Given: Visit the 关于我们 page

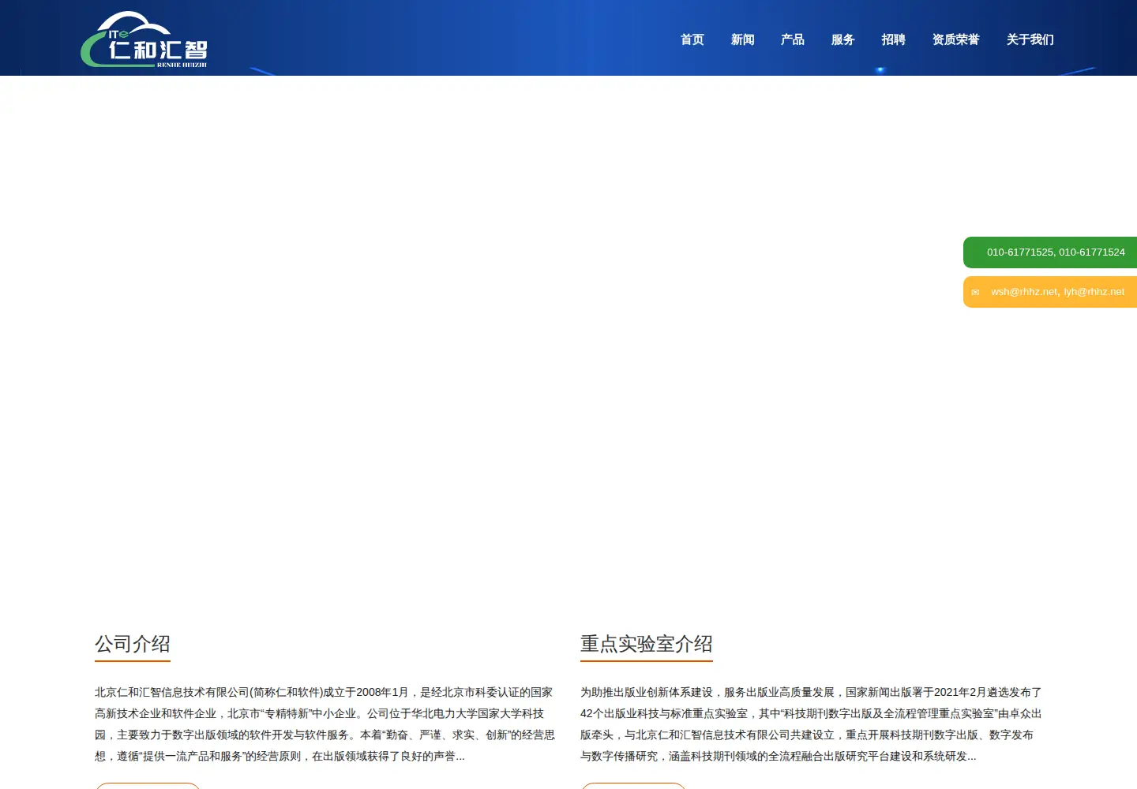Looking at the screenshot, I should [x=1030, y=39].
